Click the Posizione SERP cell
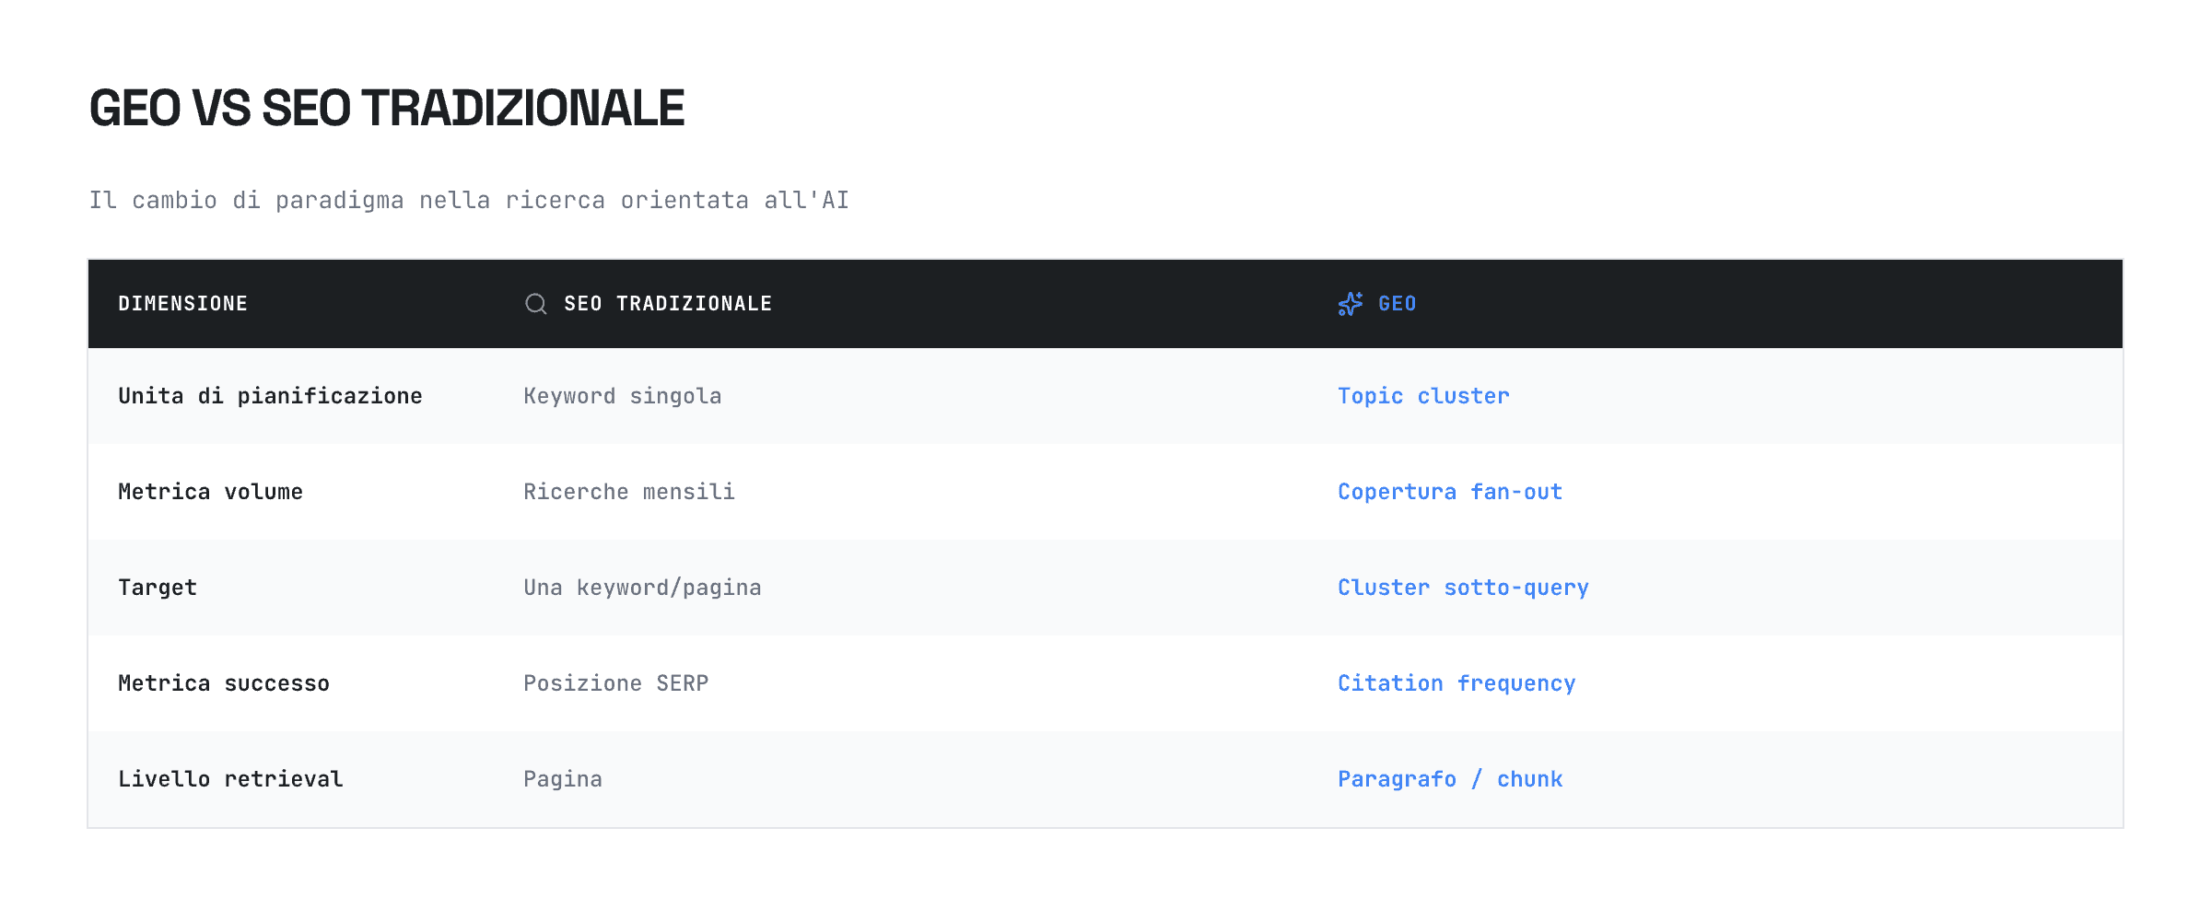 point(615,682)
